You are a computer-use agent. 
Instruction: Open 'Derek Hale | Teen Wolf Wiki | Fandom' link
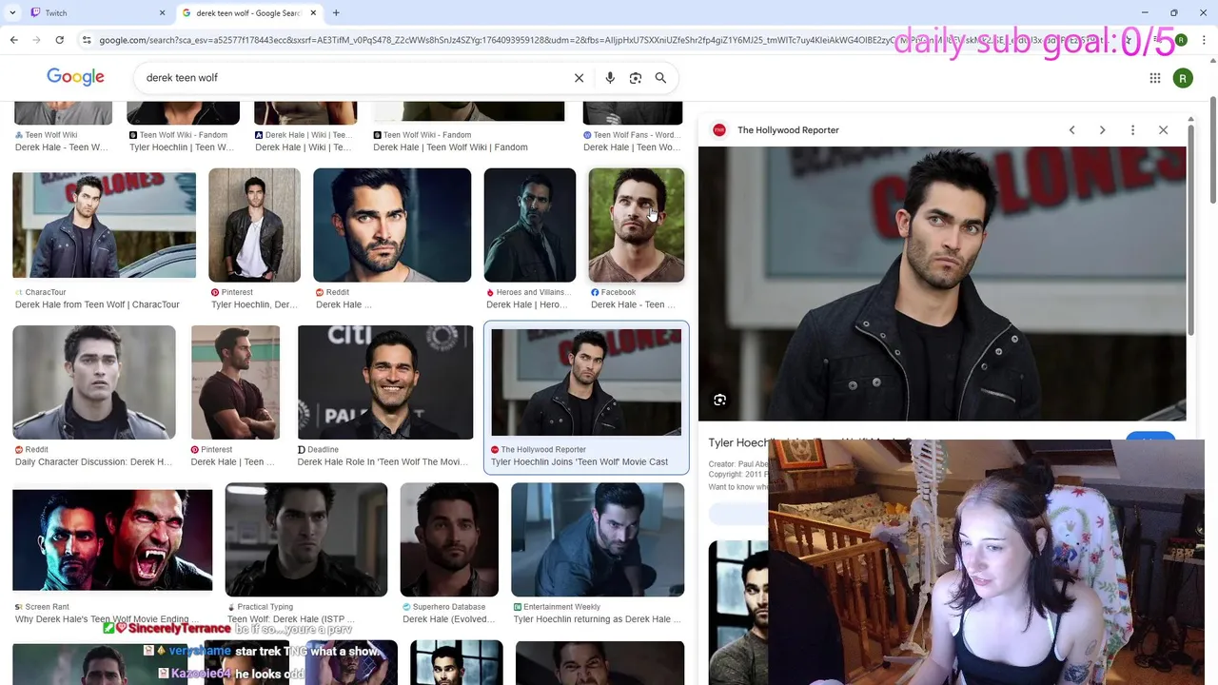[450, 147]
